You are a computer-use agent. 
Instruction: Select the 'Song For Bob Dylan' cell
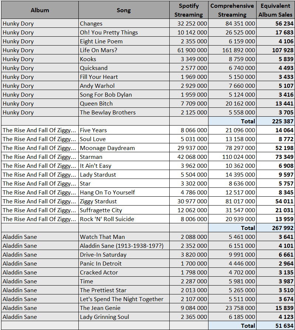pos(124,94)
